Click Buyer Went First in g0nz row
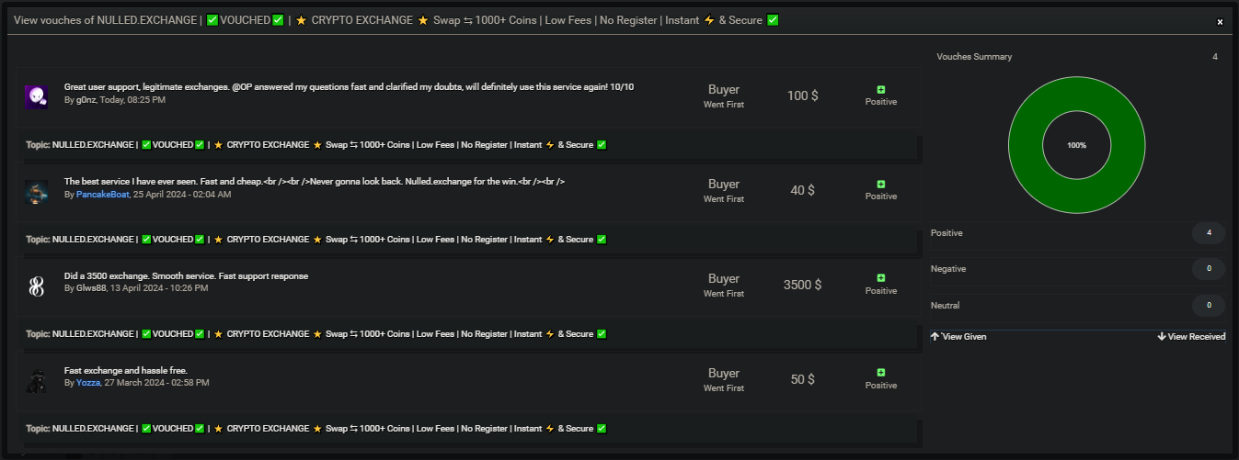 pos(724,96)
